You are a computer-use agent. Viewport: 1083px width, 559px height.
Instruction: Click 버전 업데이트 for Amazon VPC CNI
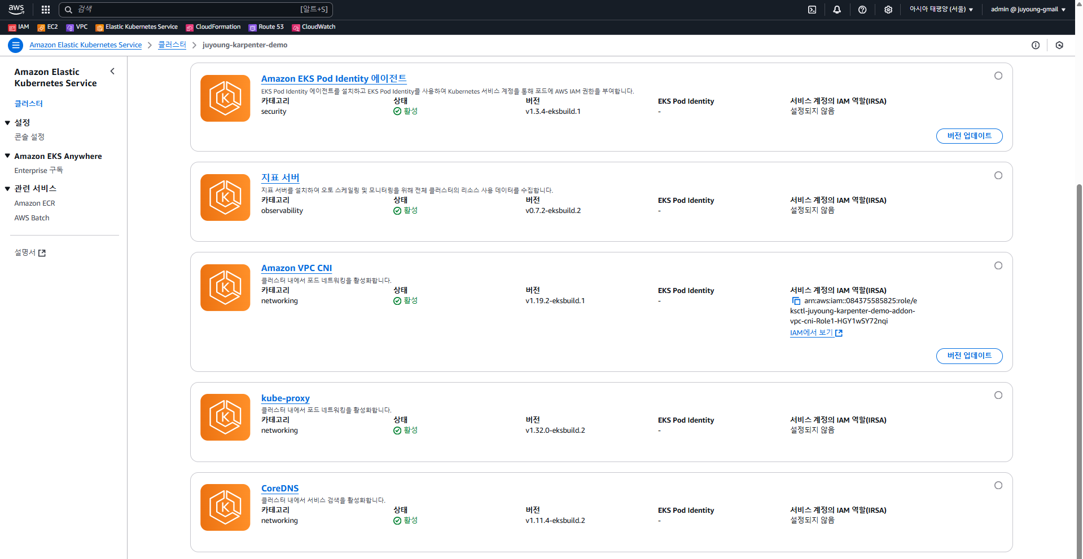[x=969, y=356]
